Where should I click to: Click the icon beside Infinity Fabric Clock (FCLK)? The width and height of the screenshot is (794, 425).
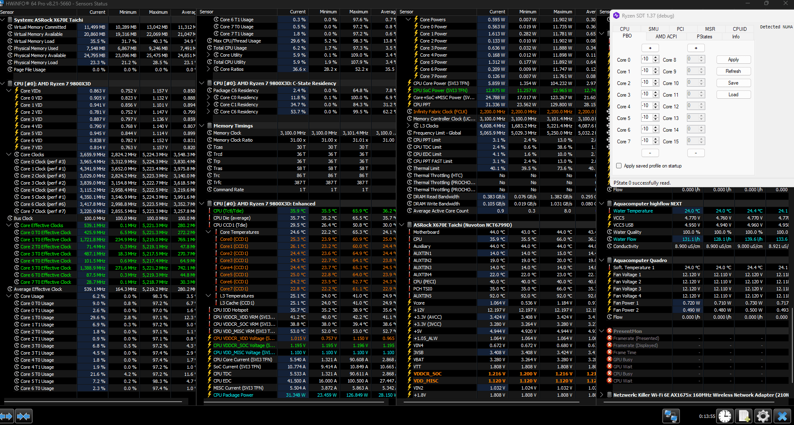409,112
